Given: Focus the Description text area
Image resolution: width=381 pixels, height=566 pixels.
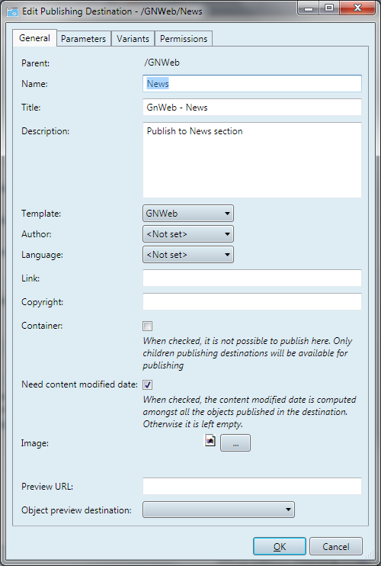Looking at the screenshot, I should pyautogui.click(x=252, y=160).
